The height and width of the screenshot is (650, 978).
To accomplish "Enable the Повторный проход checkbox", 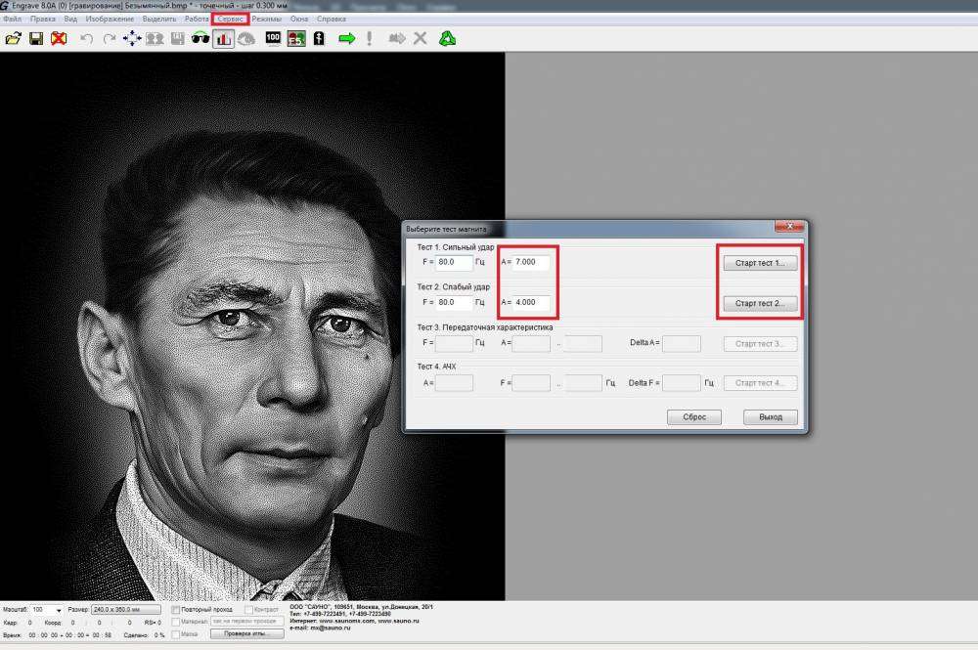I will coord(176,610).
